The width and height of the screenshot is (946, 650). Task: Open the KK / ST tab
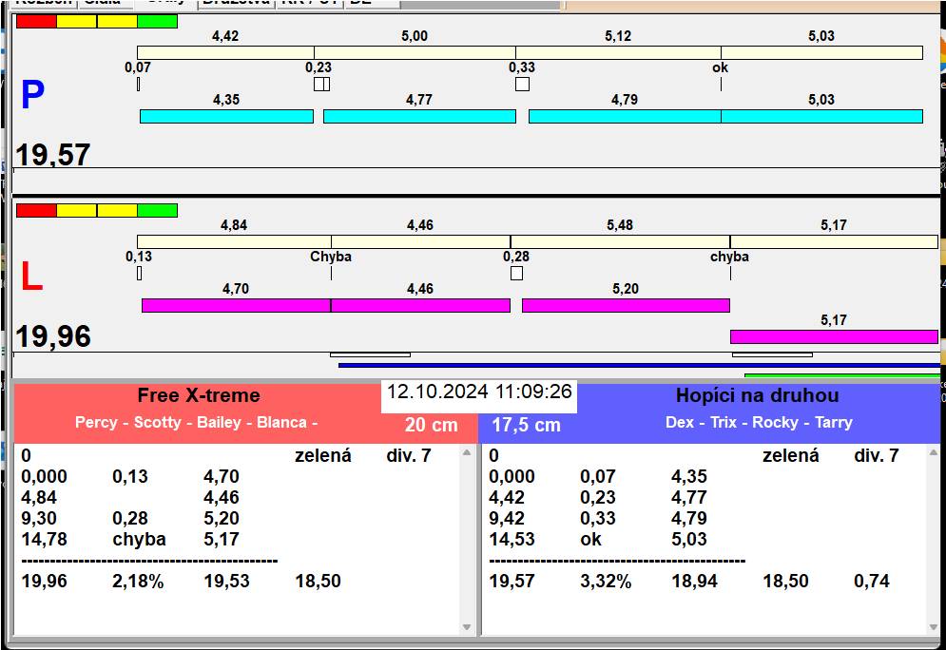[x=309, y=3]
